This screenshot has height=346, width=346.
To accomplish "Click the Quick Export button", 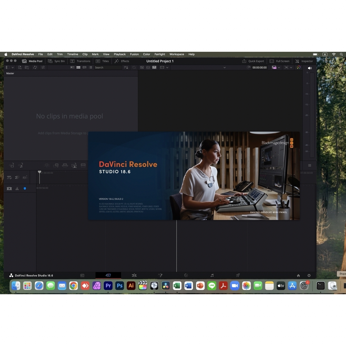I will 253,61.
